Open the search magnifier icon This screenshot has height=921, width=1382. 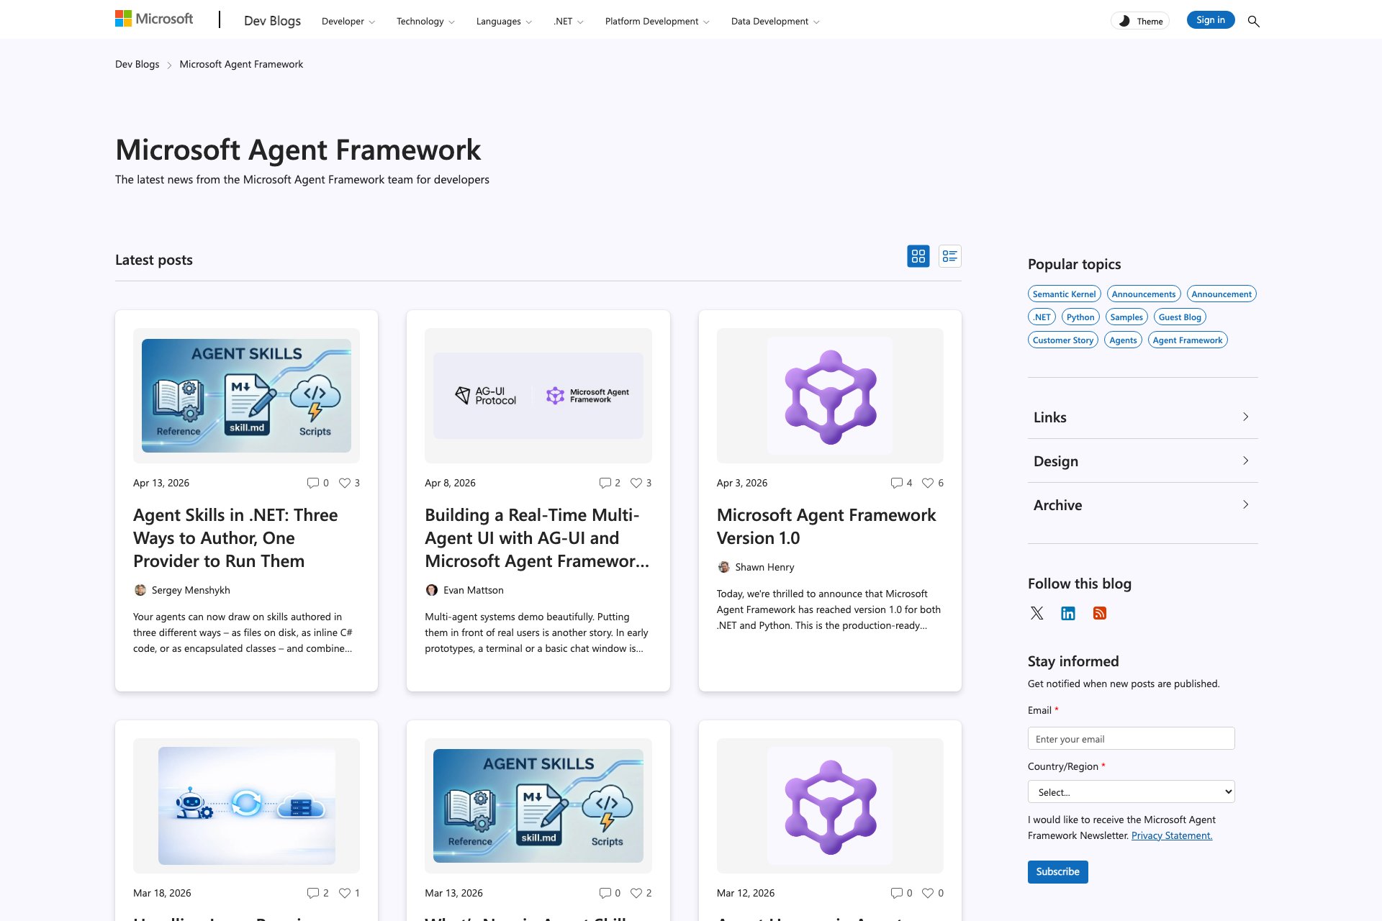click(1253, 22)
